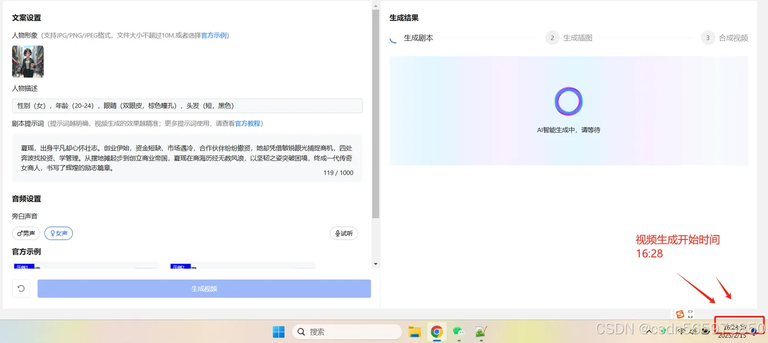768x343 pixels.
Task: Click the reset circular-arrow icon beside 生成视频
Action: point(21,288)
